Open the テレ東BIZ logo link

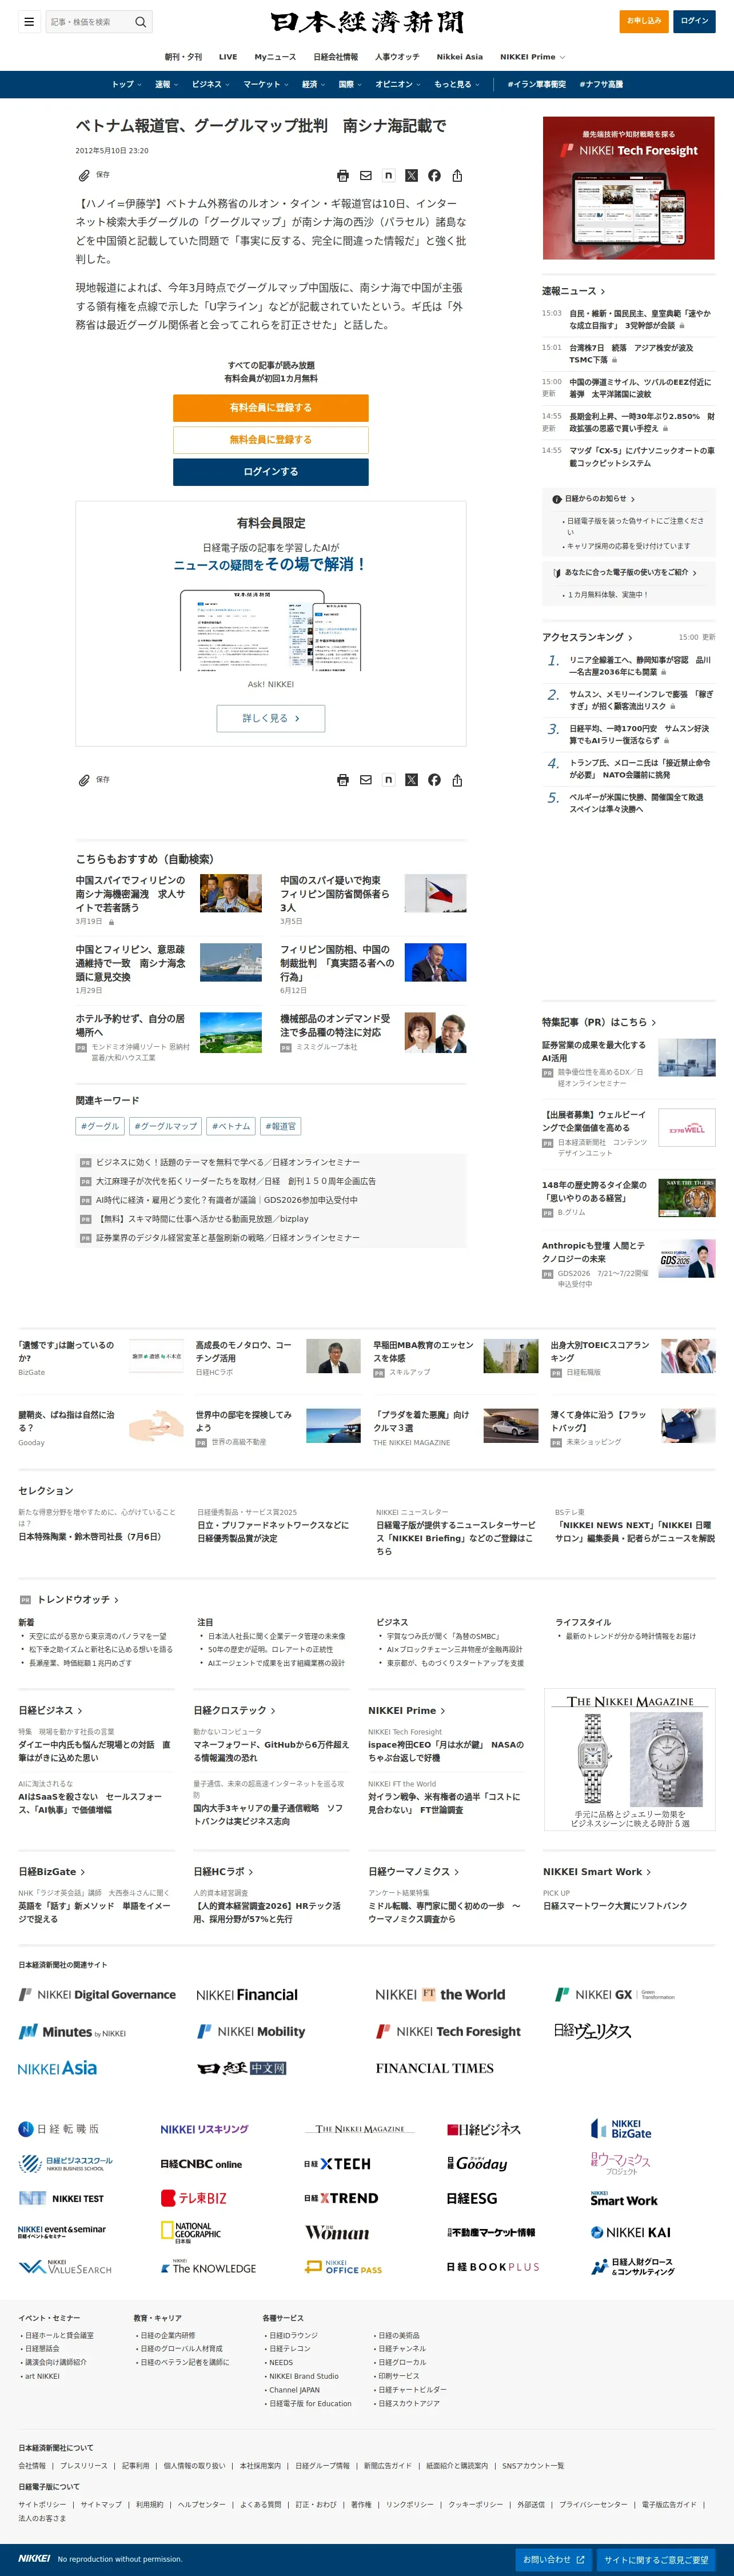click(194, 2198)
